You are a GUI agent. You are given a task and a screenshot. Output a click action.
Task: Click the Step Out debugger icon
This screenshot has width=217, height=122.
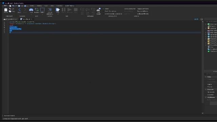(x=93, y=9)
